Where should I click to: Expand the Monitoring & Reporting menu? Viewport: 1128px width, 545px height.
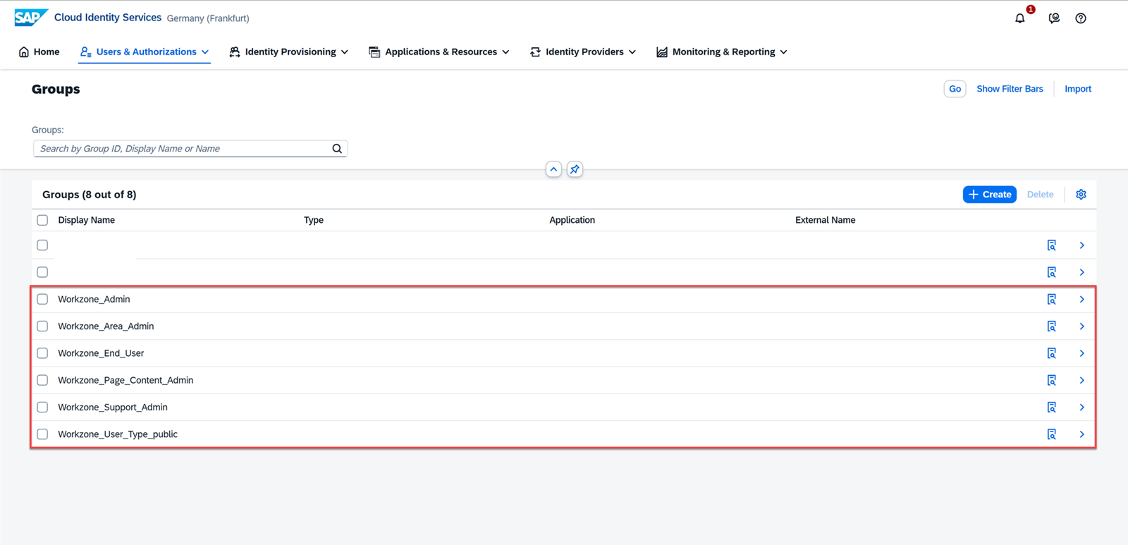(722, 52)
